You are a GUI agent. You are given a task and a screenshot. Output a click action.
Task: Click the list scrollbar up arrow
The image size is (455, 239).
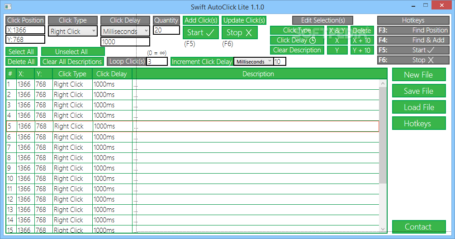pos(383,83)
